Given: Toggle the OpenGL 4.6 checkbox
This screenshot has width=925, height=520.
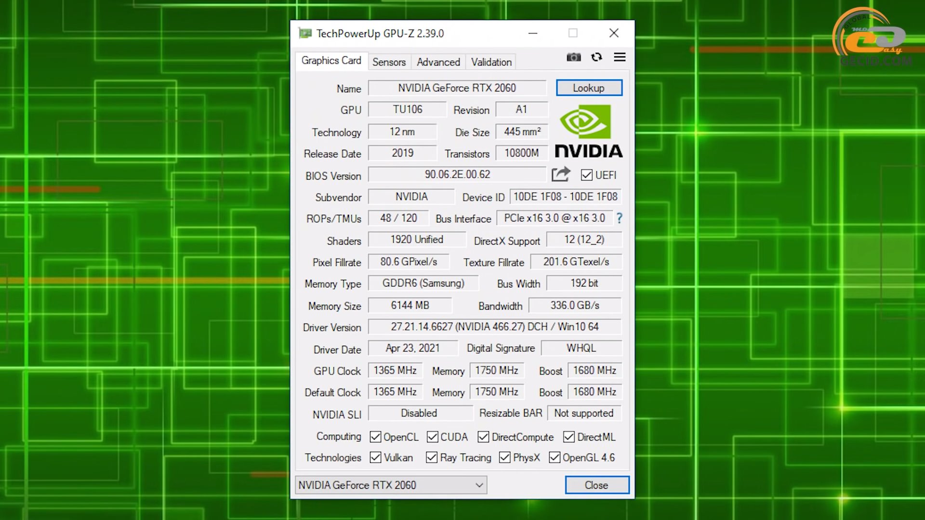Looking at the screenshot, I should point(555,457).
